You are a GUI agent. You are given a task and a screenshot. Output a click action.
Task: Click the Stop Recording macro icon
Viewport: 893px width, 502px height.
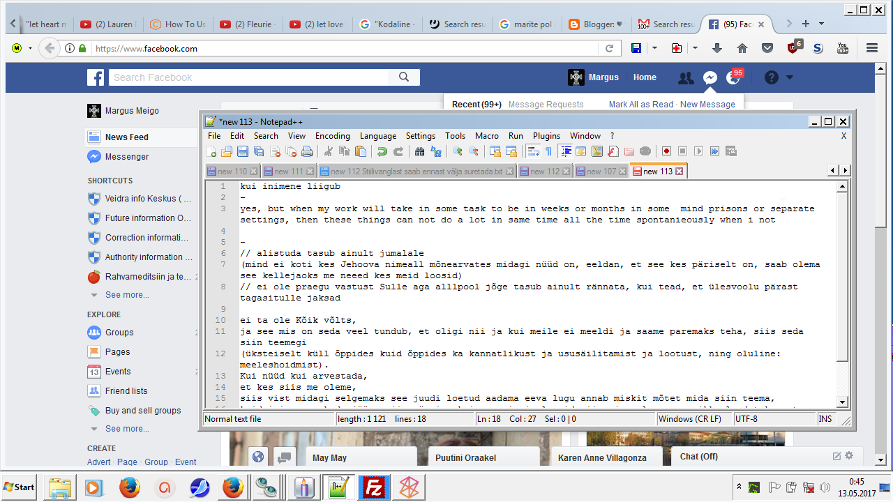[682, 151]
